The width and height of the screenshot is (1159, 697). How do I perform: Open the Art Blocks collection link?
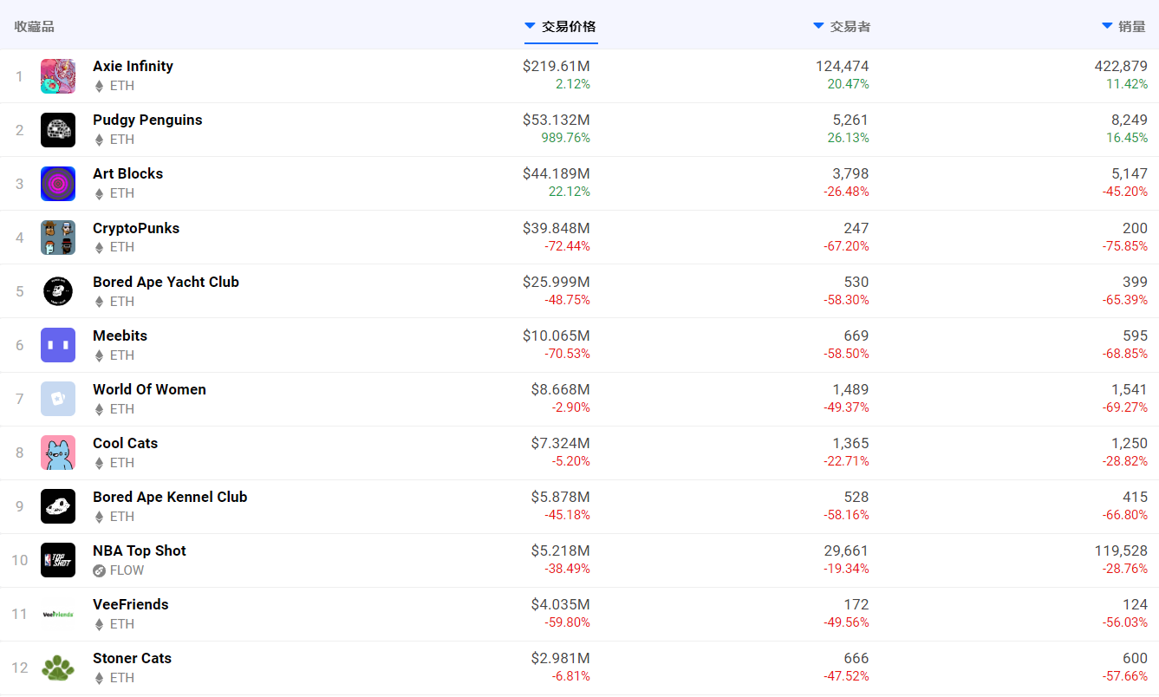point(127,173)
